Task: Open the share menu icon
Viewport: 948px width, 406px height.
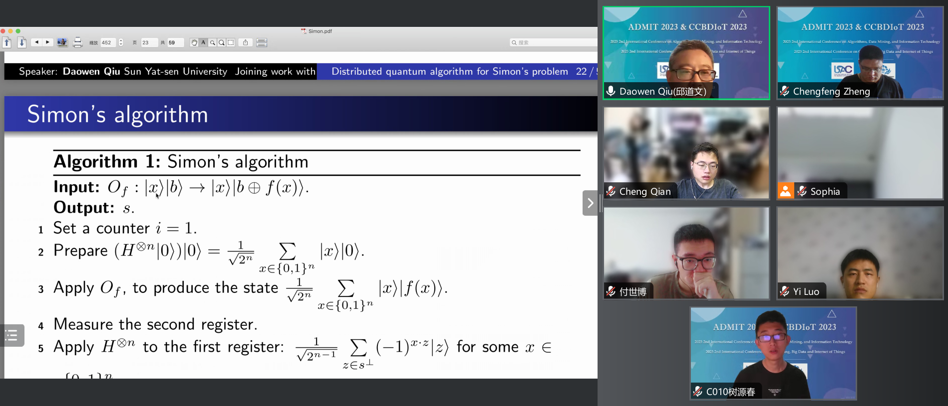Action: pyautogui.click(x=245, y=42)
